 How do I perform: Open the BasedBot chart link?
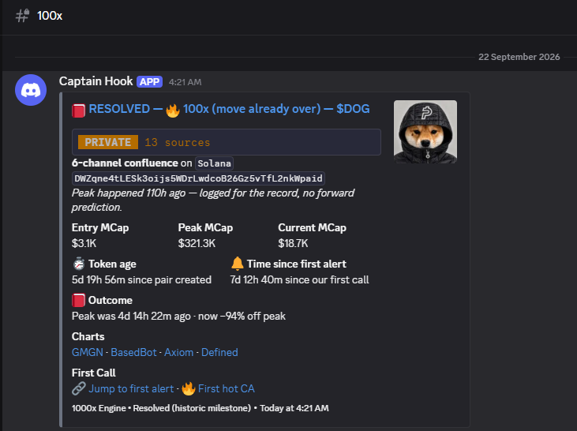pyautogui.click(x=133, y=352)
